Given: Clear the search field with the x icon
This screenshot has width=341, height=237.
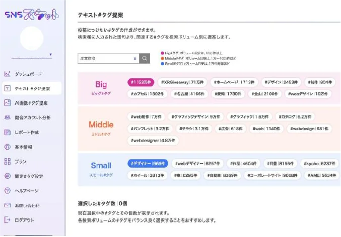Looking at the screenshot, I should tap(135, 59).
